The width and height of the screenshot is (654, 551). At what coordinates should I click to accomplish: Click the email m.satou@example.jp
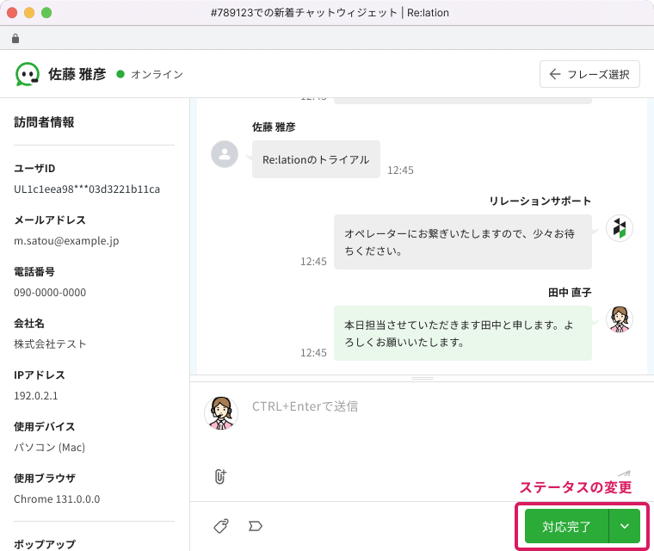click(68, 241)
